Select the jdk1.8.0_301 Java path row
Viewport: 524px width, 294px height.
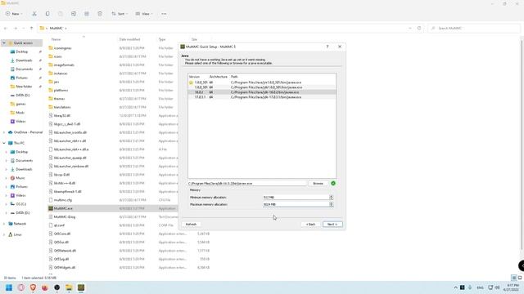[x=262, y=87]
